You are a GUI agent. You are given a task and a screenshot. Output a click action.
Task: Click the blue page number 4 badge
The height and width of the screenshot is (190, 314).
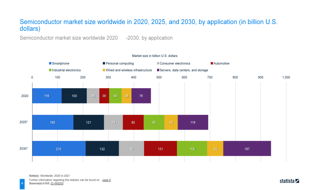coord(22,184)
